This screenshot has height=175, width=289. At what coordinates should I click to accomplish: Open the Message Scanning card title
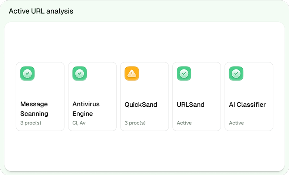(x=34, y=109)
